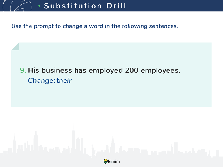Screen dimensions: 223x167
Task: Click the word employed in sentence
Action: 106,71
